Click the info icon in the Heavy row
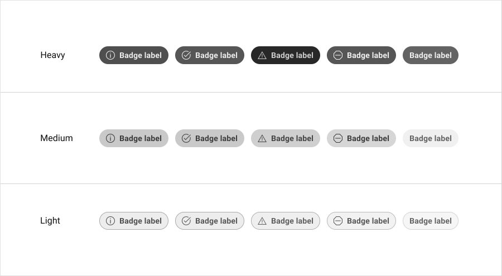 [110, 55]
